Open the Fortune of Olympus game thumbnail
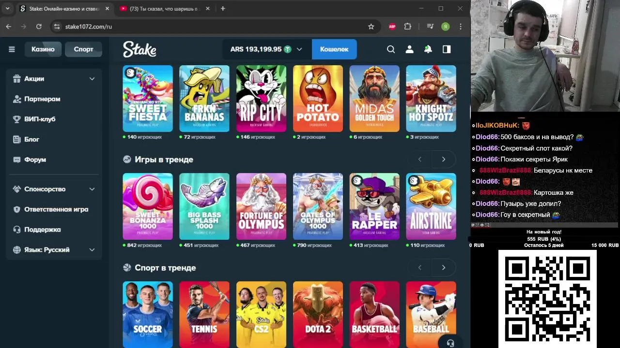620x348 pixels. click(261, 206)
